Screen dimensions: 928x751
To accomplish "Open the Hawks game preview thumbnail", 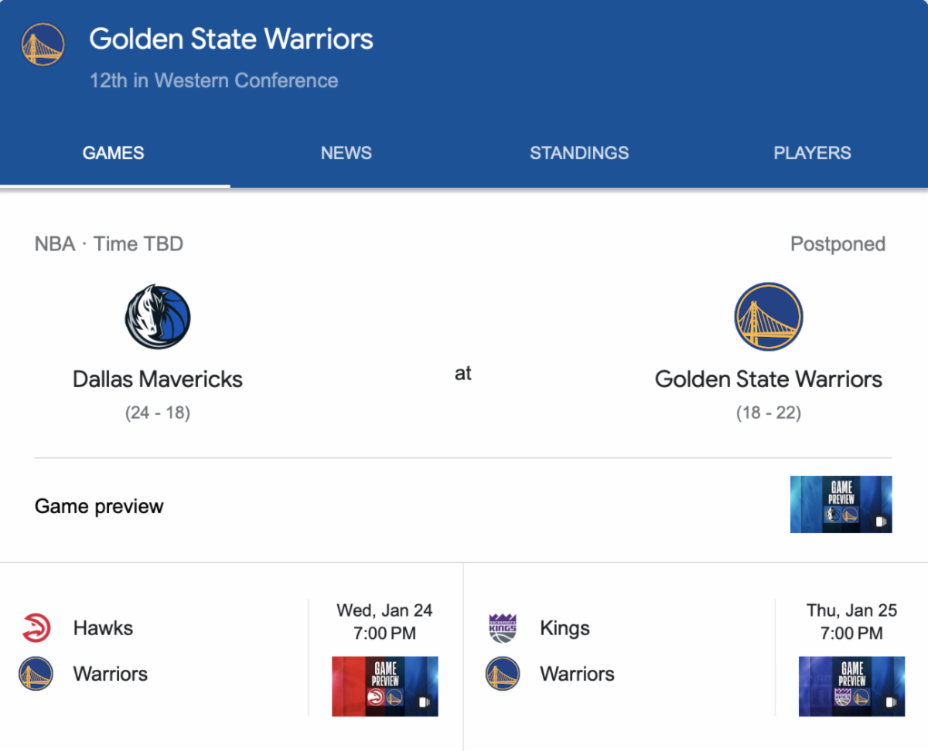I will tap(385, 686).
